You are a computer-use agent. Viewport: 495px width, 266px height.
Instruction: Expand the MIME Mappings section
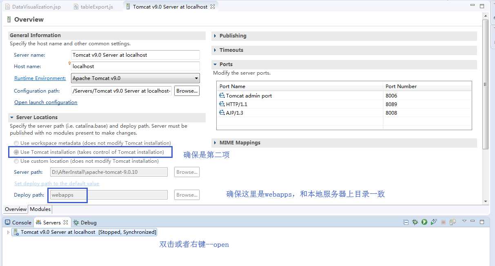[x=215, y=143]
